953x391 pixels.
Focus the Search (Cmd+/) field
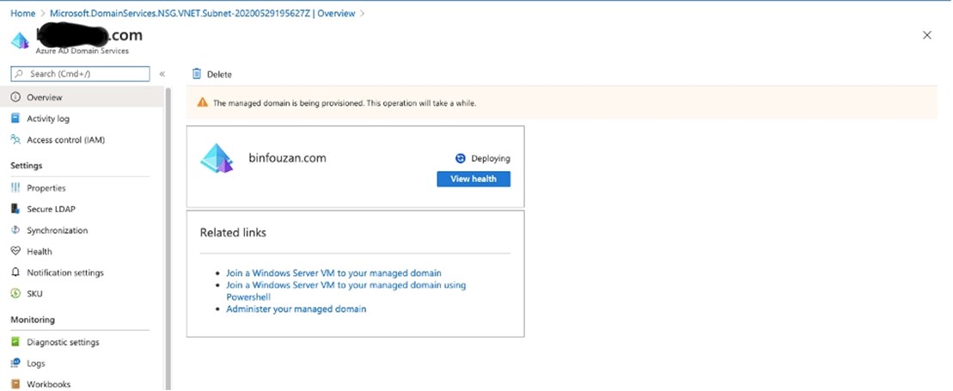coord(80,74)
